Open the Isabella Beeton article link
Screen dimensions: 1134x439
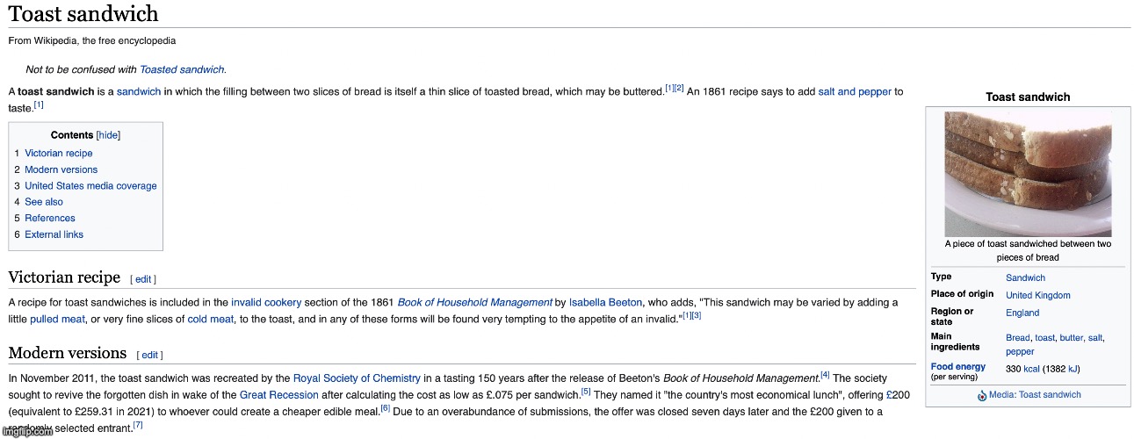tap(605, 303)
